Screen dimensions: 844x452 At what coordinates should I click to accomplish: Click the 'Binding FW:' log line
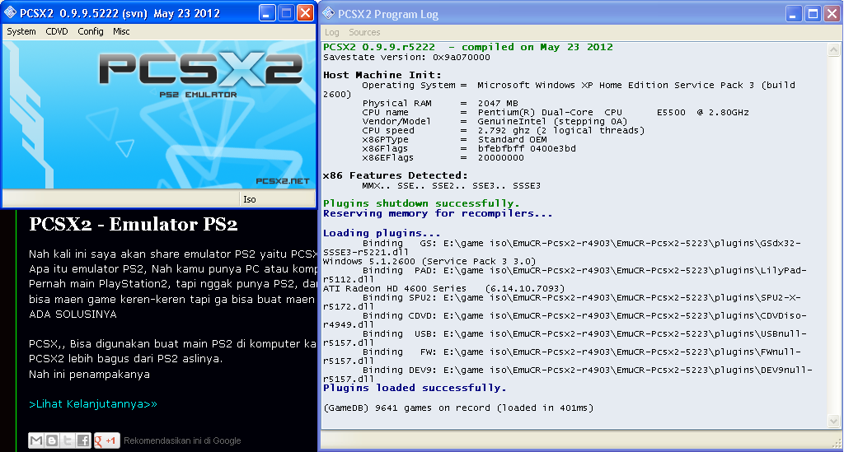pyautogui.click(x=562, y=356)
